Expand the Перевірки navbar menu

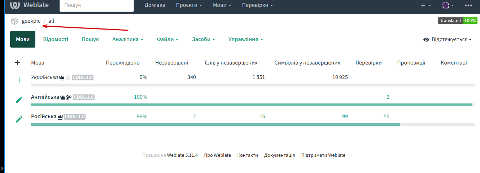tap(258, 5)
